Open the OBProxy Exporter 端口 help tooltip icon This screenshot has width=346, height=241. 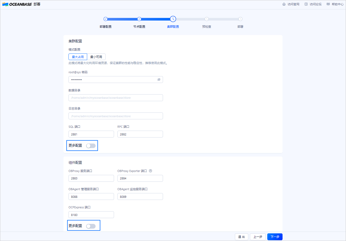tap(150, 171)
